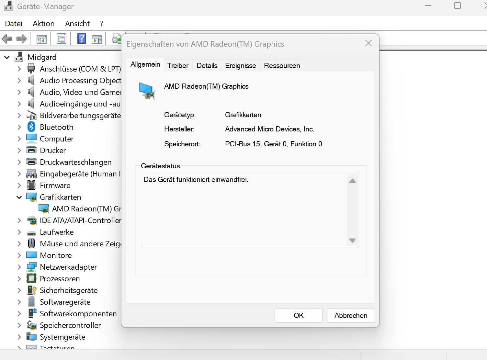The width and height of the screenshot is (487, 360).
Task: Click the OK button
Action: [x=299, y=315]
